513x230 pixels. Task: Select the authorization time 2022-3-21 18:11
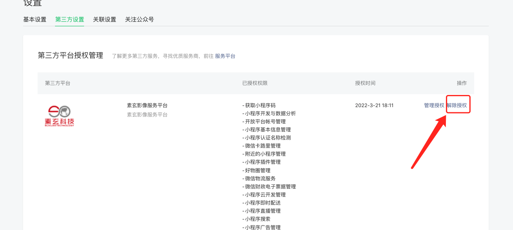click(x=374, y=106)
